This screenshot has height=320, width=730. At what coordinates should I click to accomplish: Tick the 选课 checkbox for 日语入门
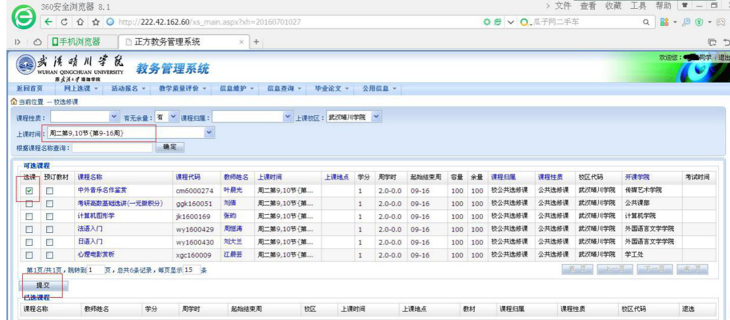point(29,242)
